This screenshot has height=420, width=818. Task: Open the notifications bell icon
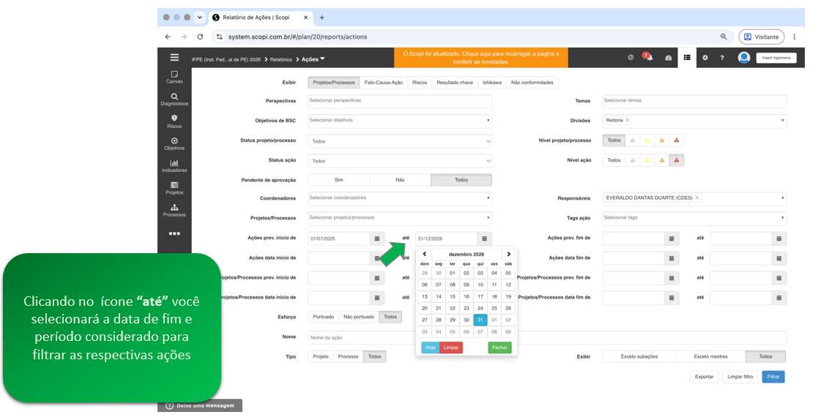pos(649,57)
